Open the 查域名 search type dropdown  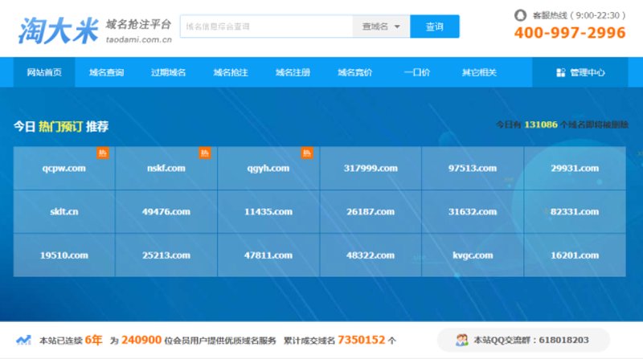tap(381, 27)
